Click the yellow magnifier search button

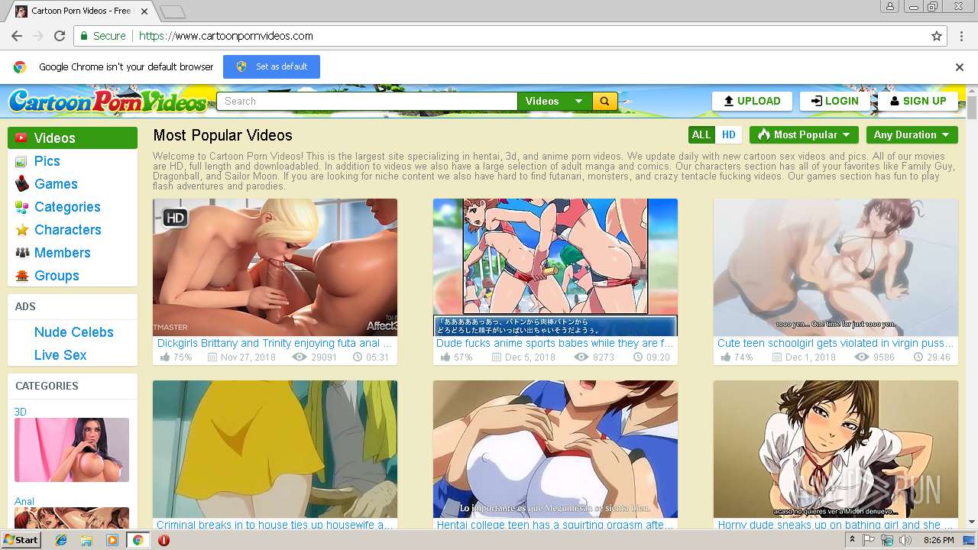pos(604,101)
